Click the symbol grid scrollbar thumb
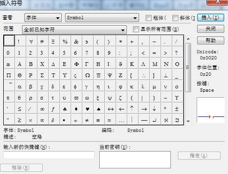 188,67
